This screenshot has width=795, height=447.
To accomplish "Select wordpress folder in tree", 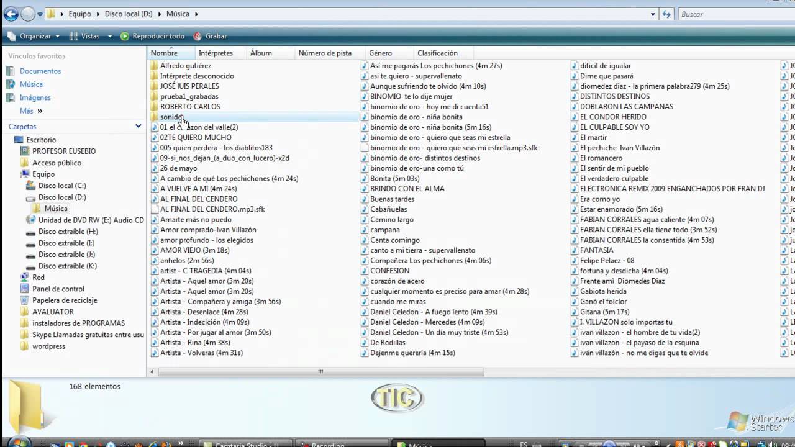I will [48, 346].
